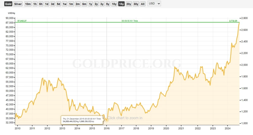Viewport: 253px width, 135px height.
Task: Toggle the active 15y range
Action: [x=121, y=4]
